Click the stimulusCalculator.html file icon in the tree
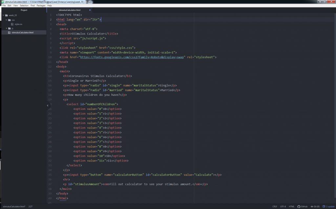 [9, 32]
